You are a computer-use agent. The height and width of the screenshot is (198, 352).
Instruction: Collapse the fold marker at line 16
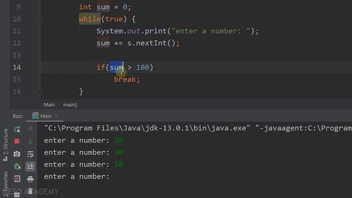click(40, 91)
